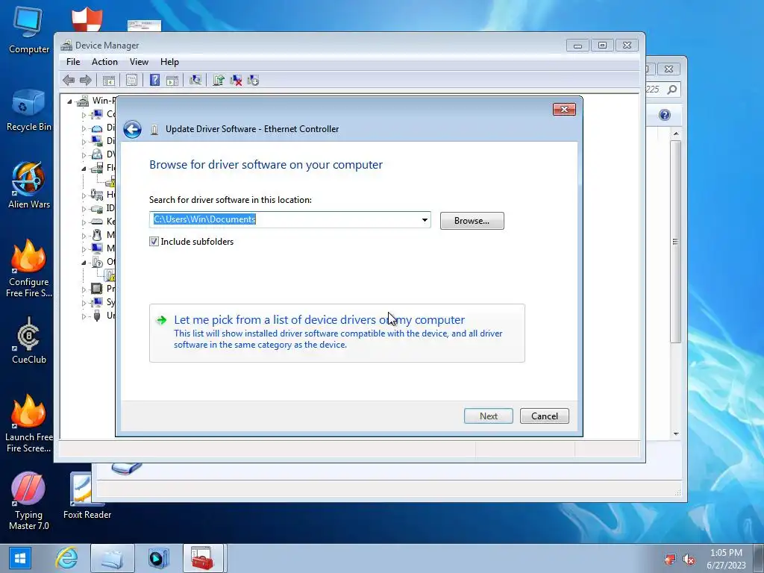Choose Let me pick from a list of device drivers
Viewport: 764px width, 573px height.
(336, 333)
